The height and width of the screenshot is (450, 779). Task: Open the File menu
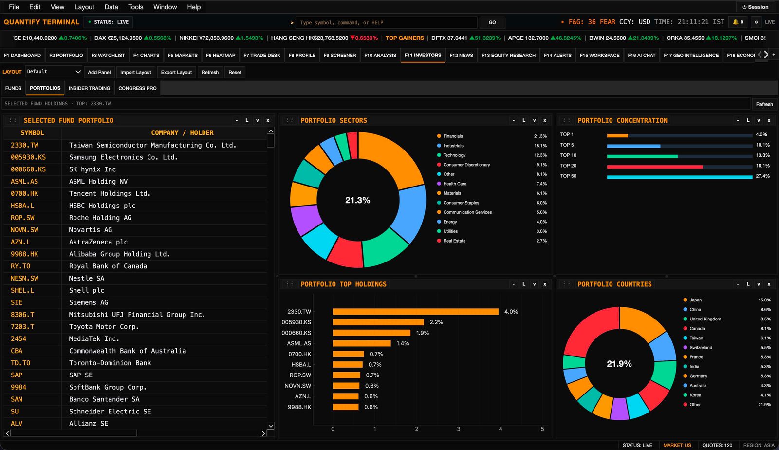14,7
